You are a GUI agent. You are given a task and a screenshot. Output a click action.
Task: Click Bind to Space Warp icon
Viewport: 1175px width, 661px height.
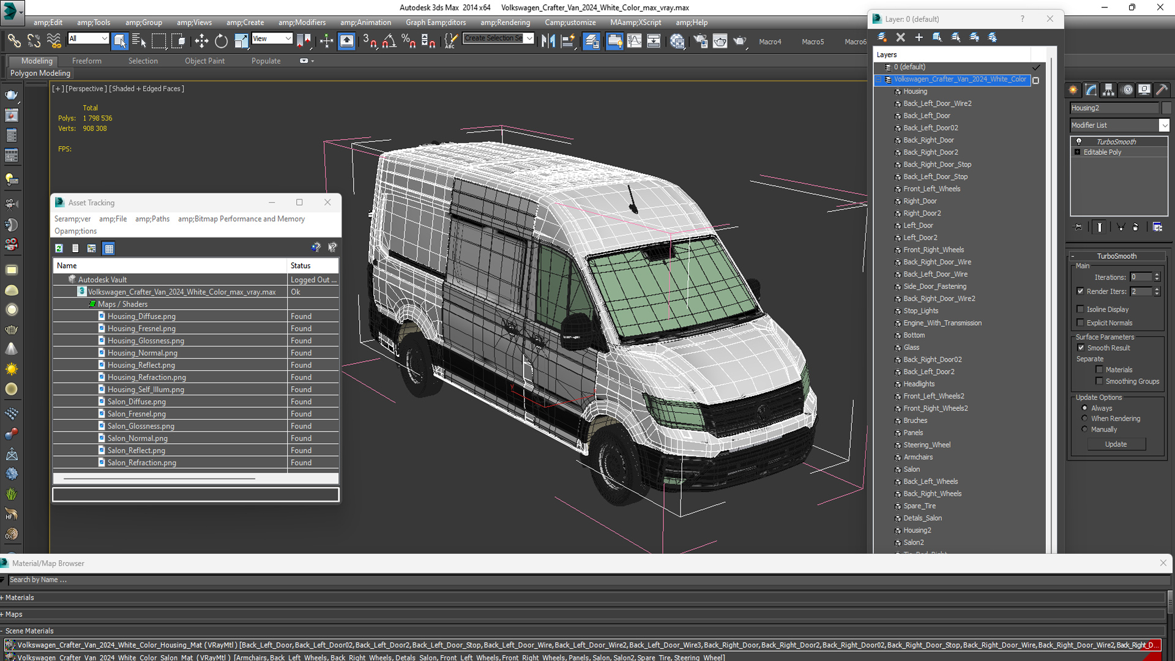(54, 41)
